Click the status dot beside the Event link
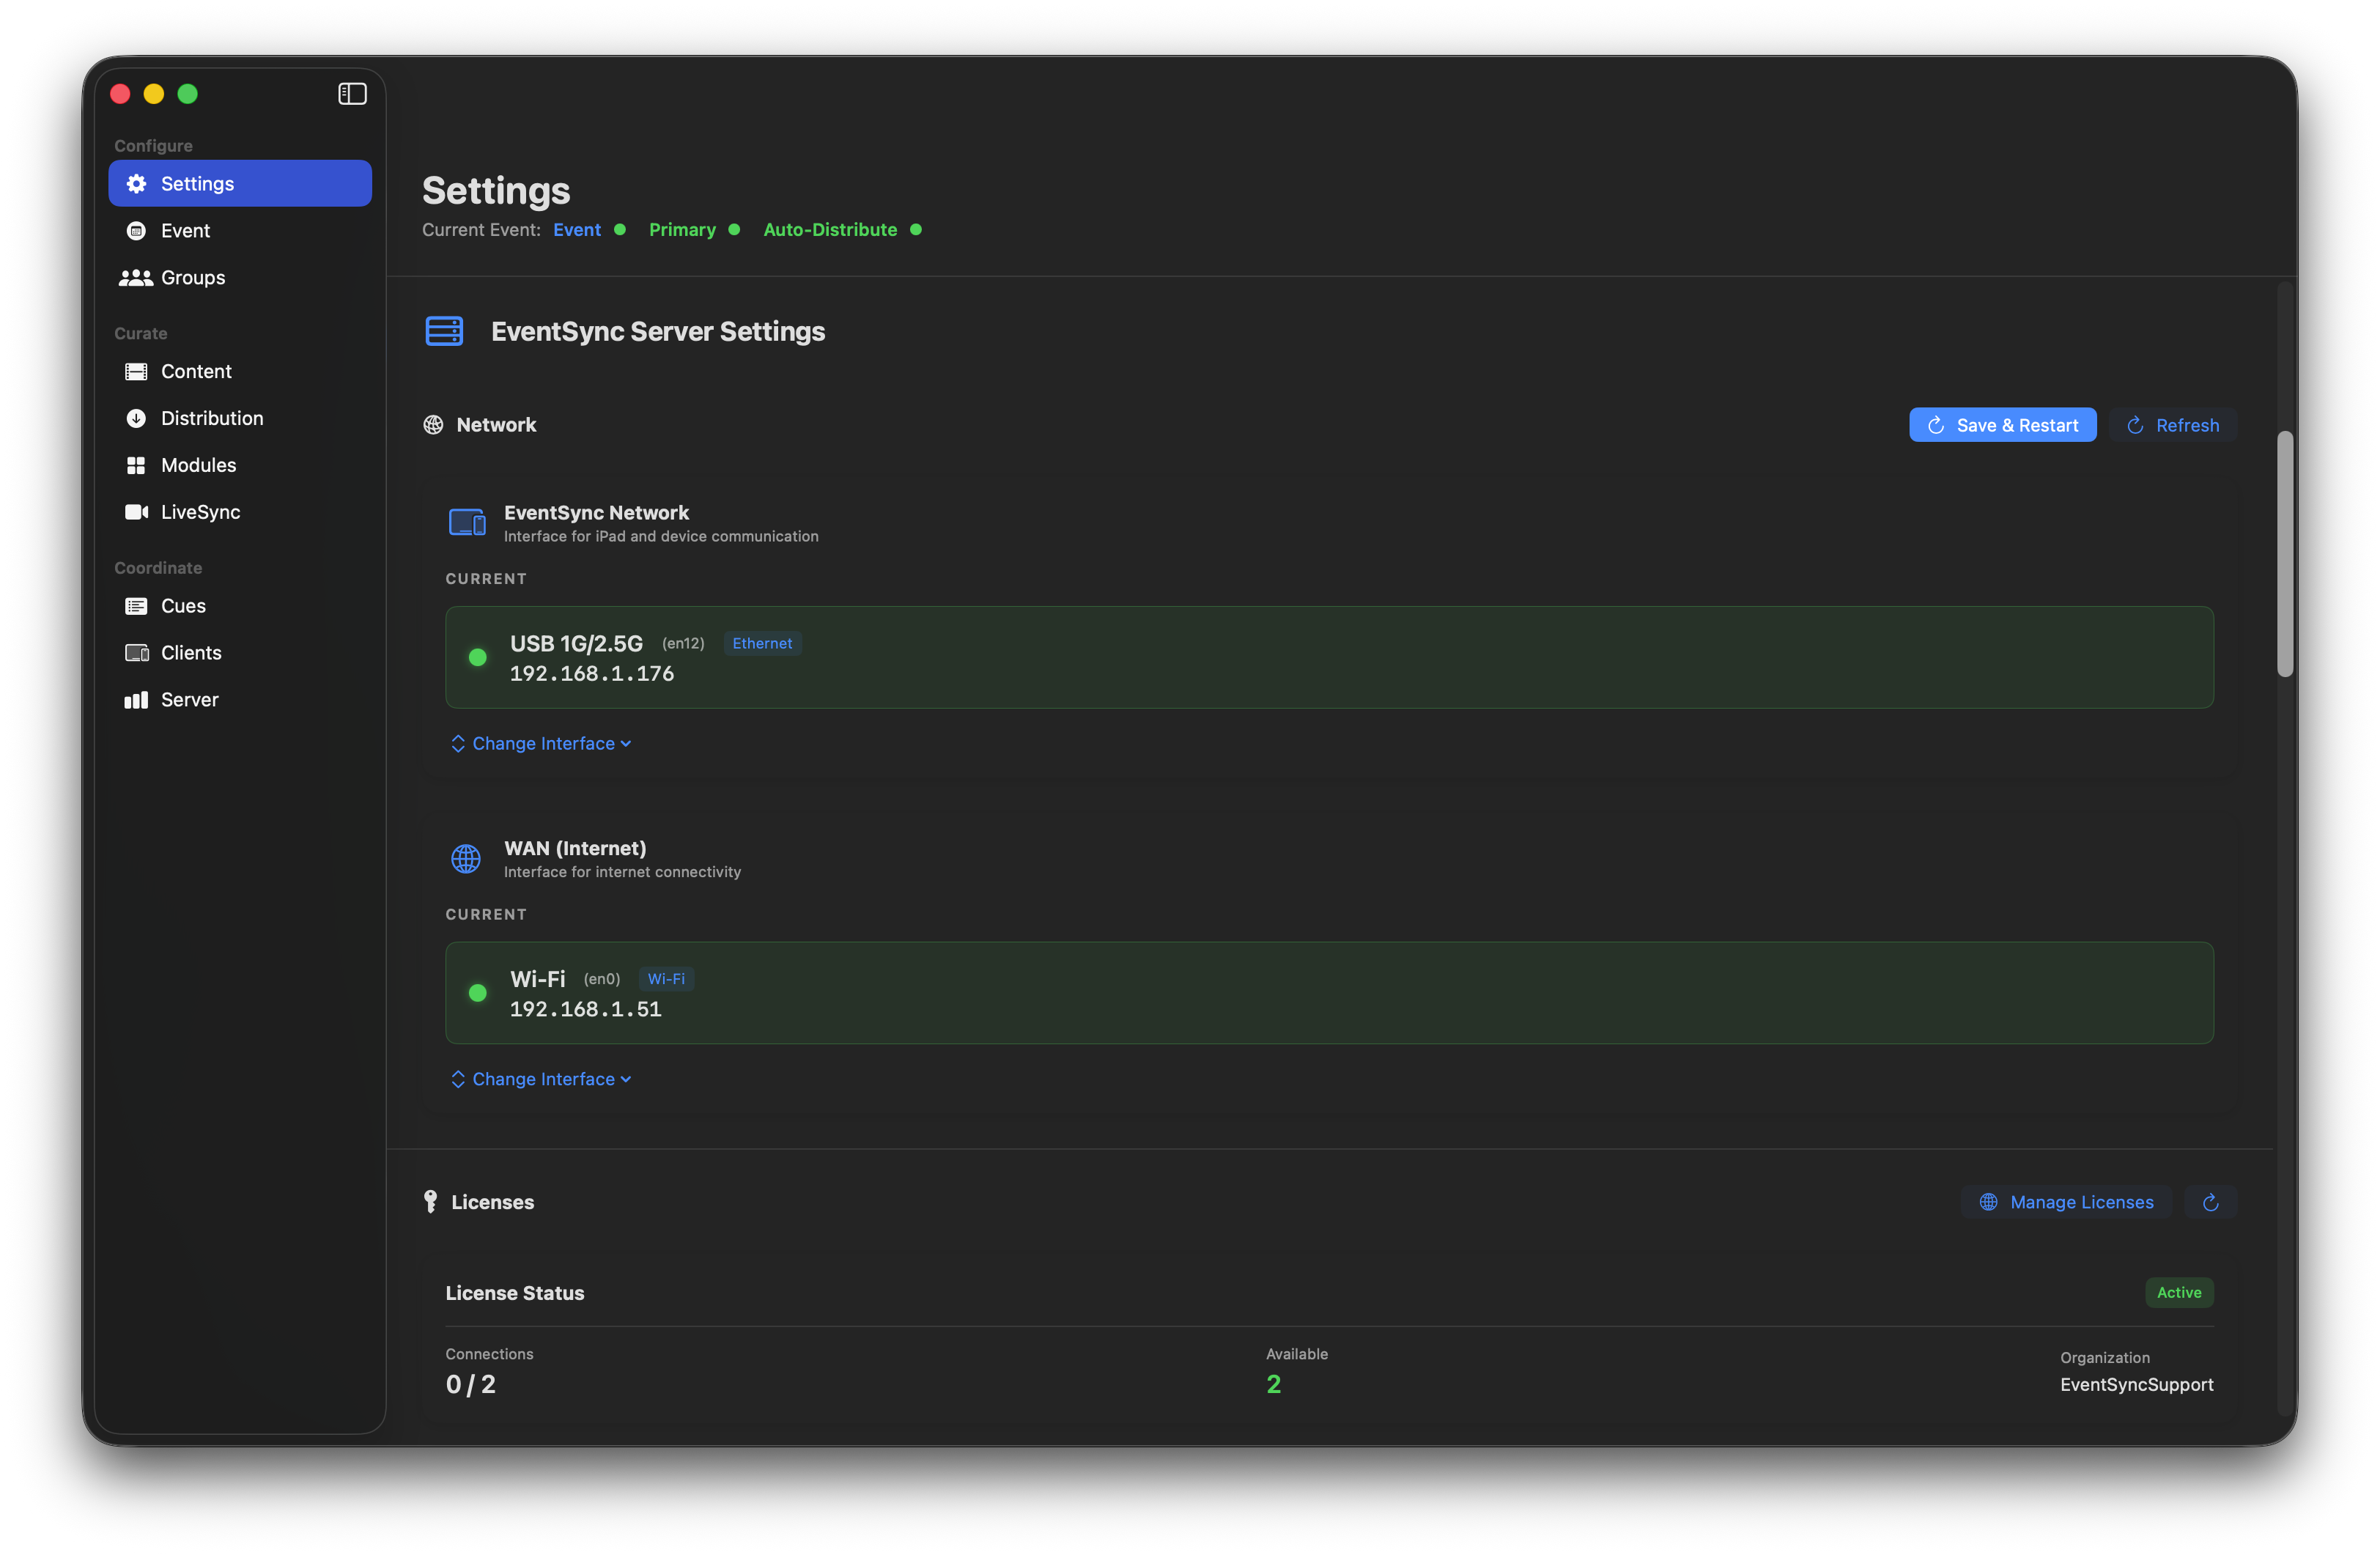Viewport: 2380px width, 1555px height. (620, 230)
